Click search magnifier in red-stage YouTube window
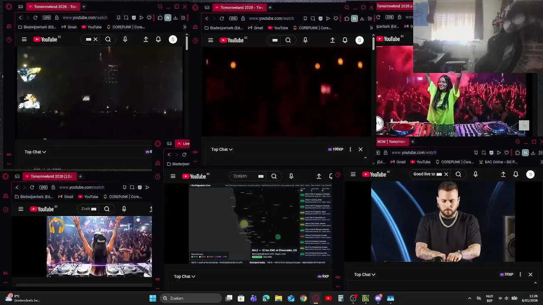543x305 pixels. pos(288,40)
